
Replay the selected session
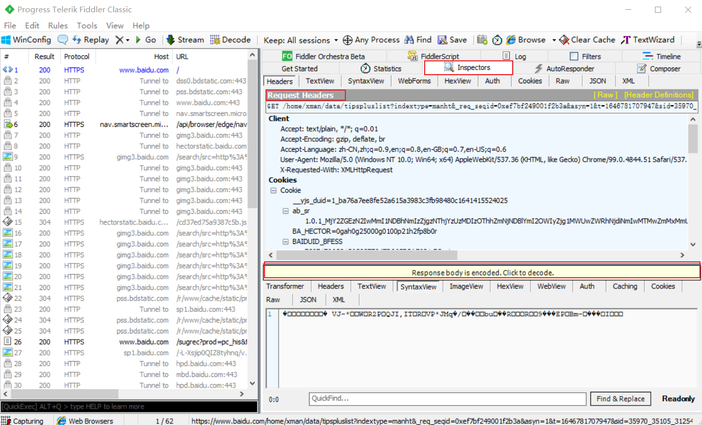pos(91,40)
